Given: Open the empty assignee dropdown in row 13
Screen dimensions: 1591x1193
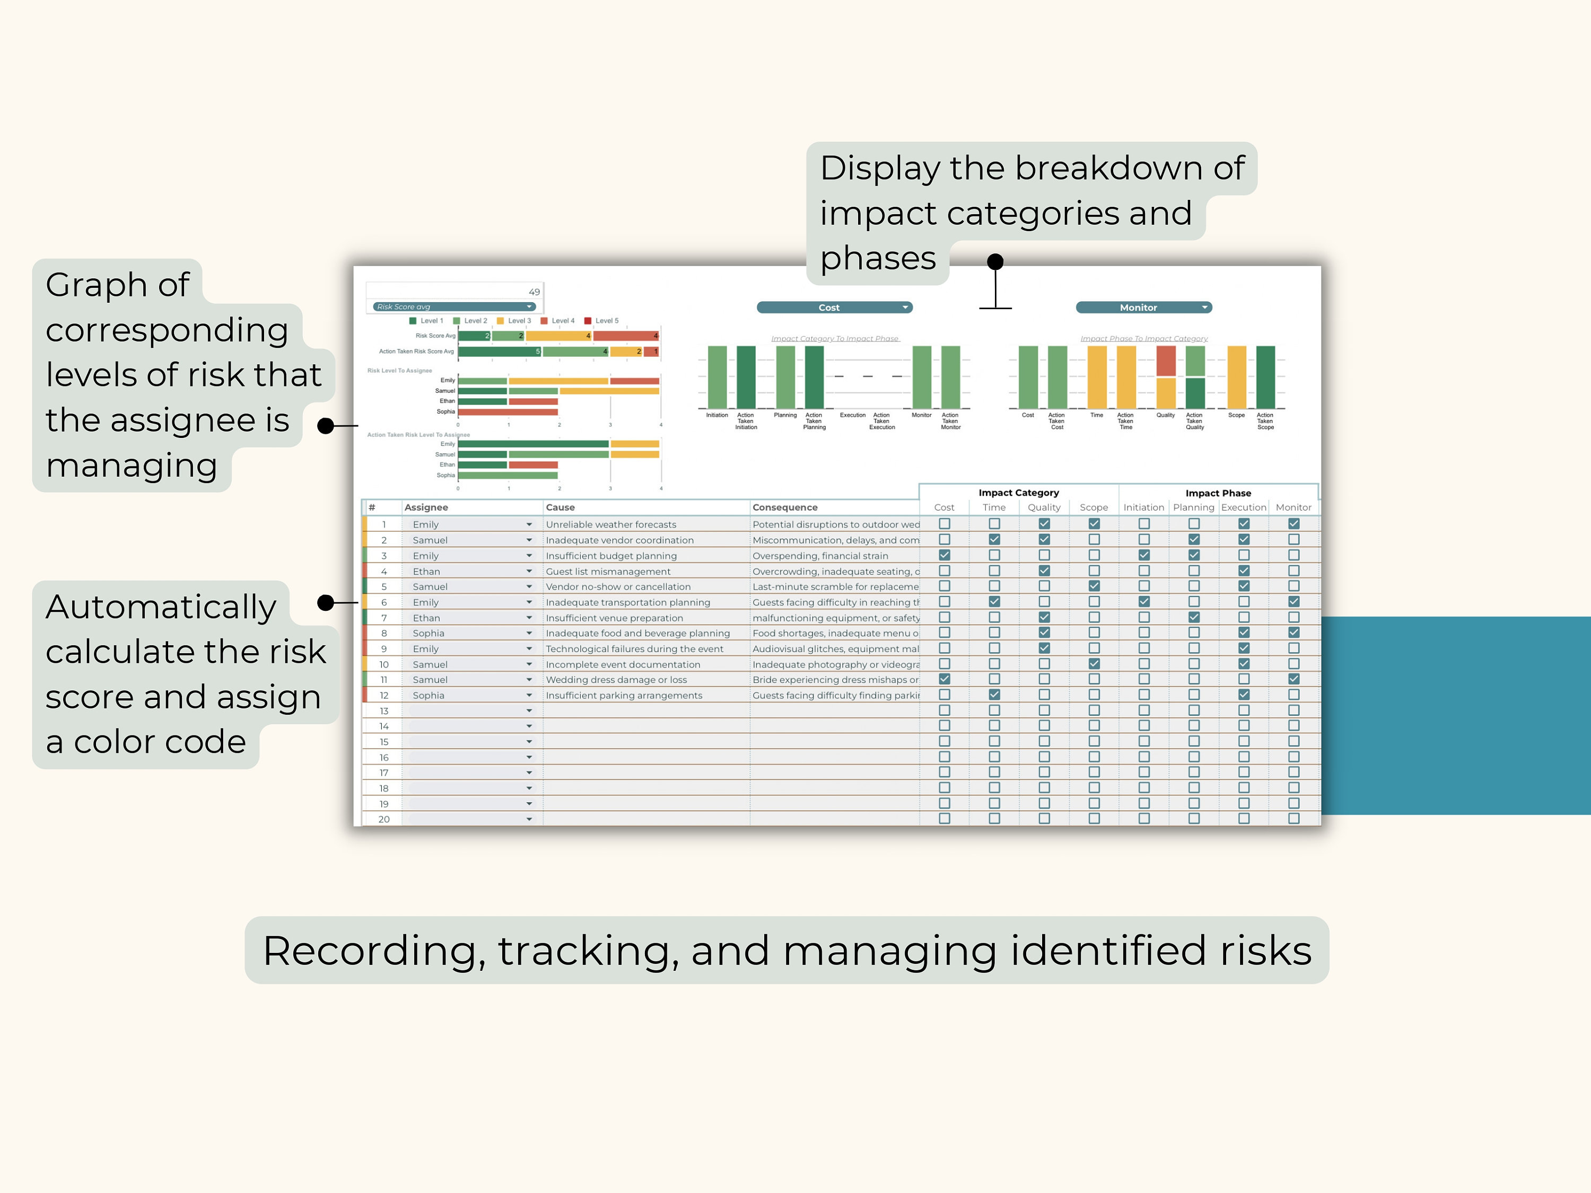Looking at the screenshot, I should coord(529,710).
